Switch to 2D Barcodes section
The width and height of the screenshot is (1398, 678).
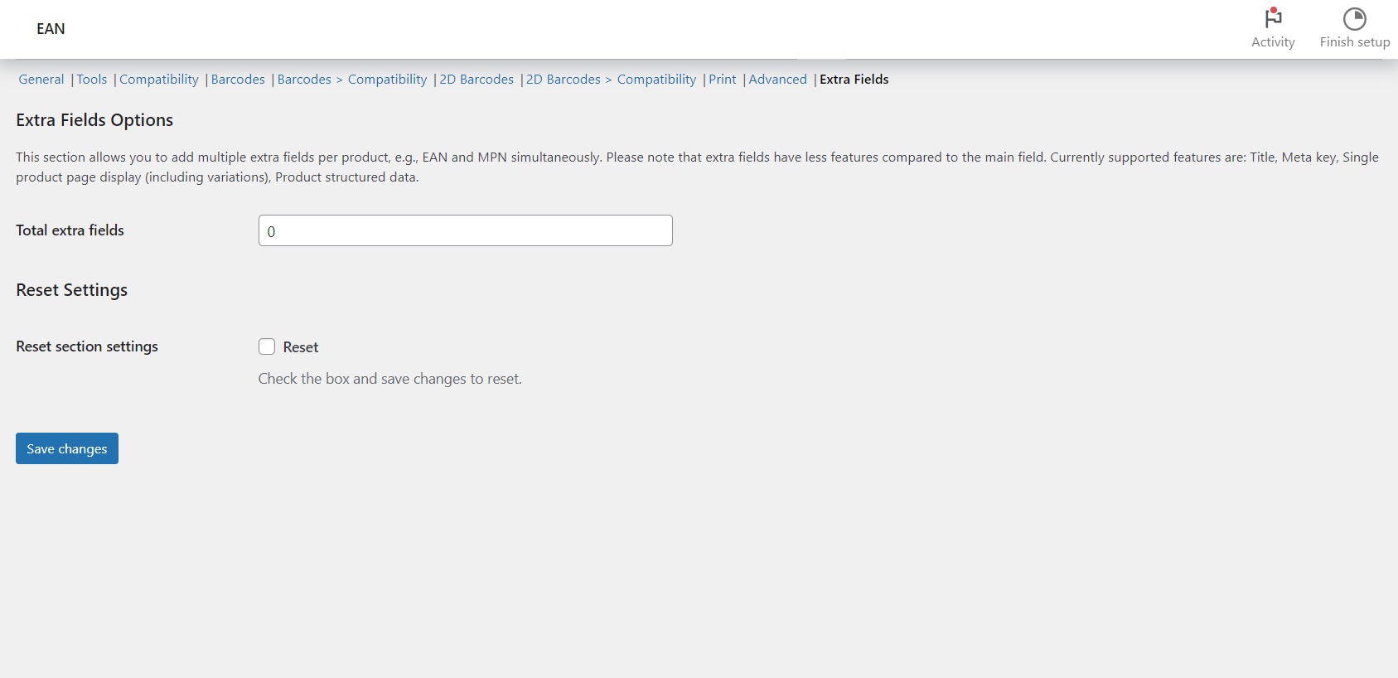point(476,80)
